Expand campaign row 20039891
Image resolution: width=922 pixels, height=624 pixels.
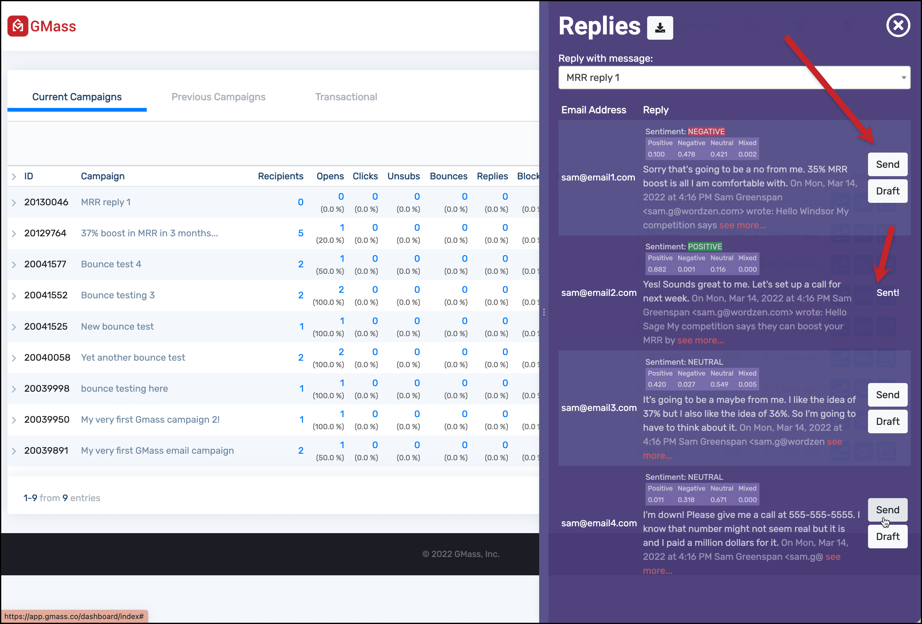pyautogui.click(x=14, y=451)
